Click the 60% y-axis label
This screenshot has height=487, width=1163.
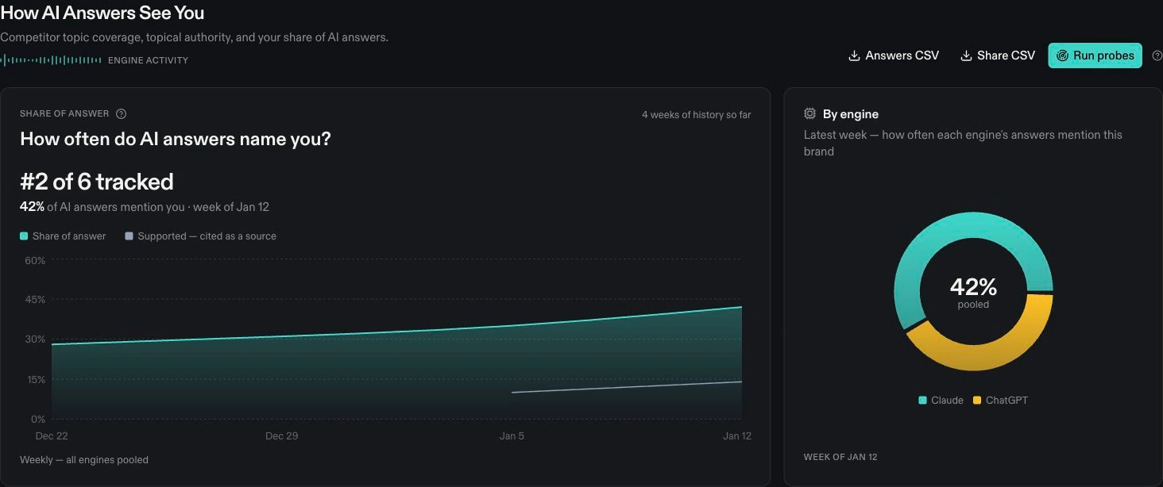(35, 260)
